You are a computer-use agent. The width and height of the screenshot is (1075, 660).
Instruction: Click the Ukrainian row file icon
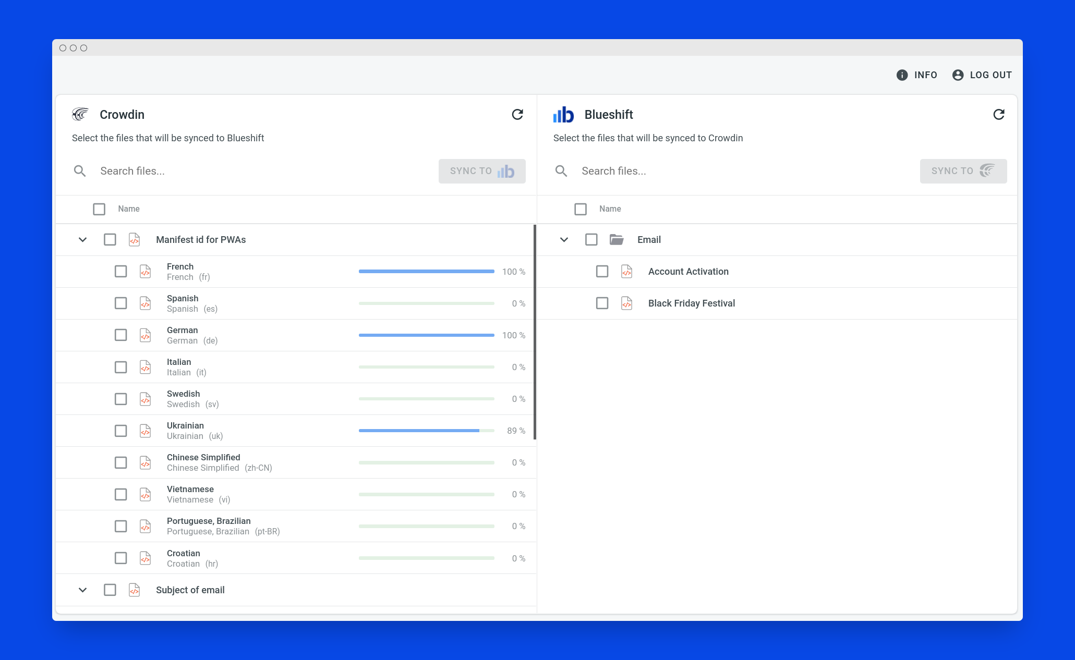[x=145, y=431]
